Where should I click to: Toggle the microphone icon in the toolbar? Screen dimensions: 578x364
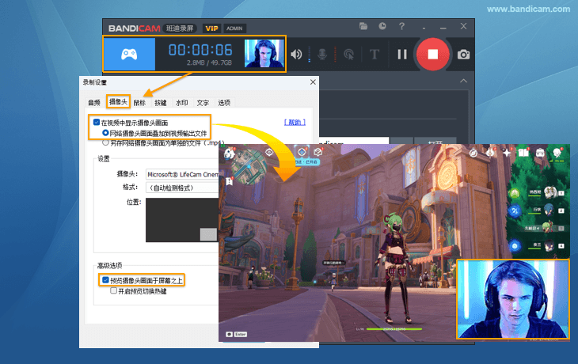322,55
